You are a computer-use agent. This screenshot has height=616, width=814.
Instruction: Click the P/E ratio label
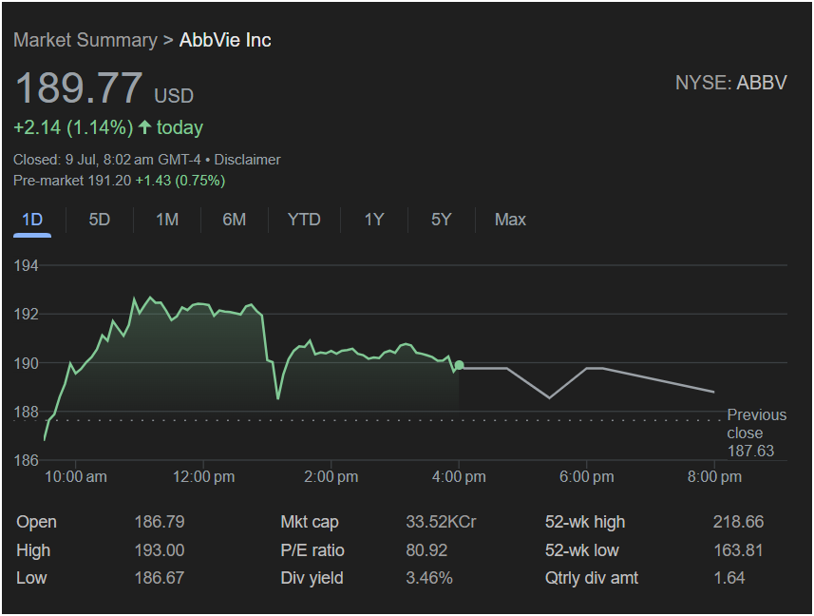pos(312,550)
